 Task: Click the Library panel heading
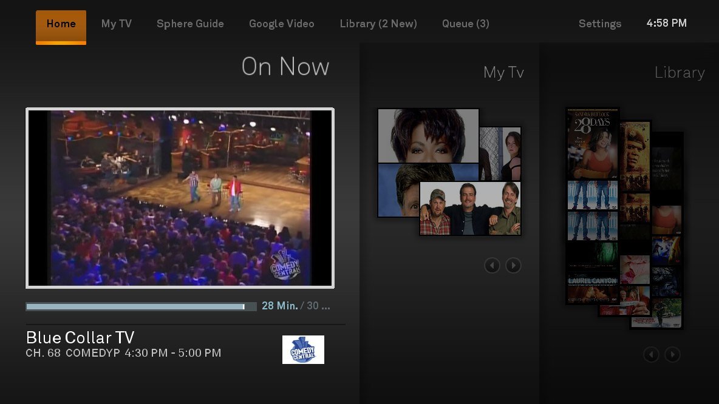tap(680, 72)
